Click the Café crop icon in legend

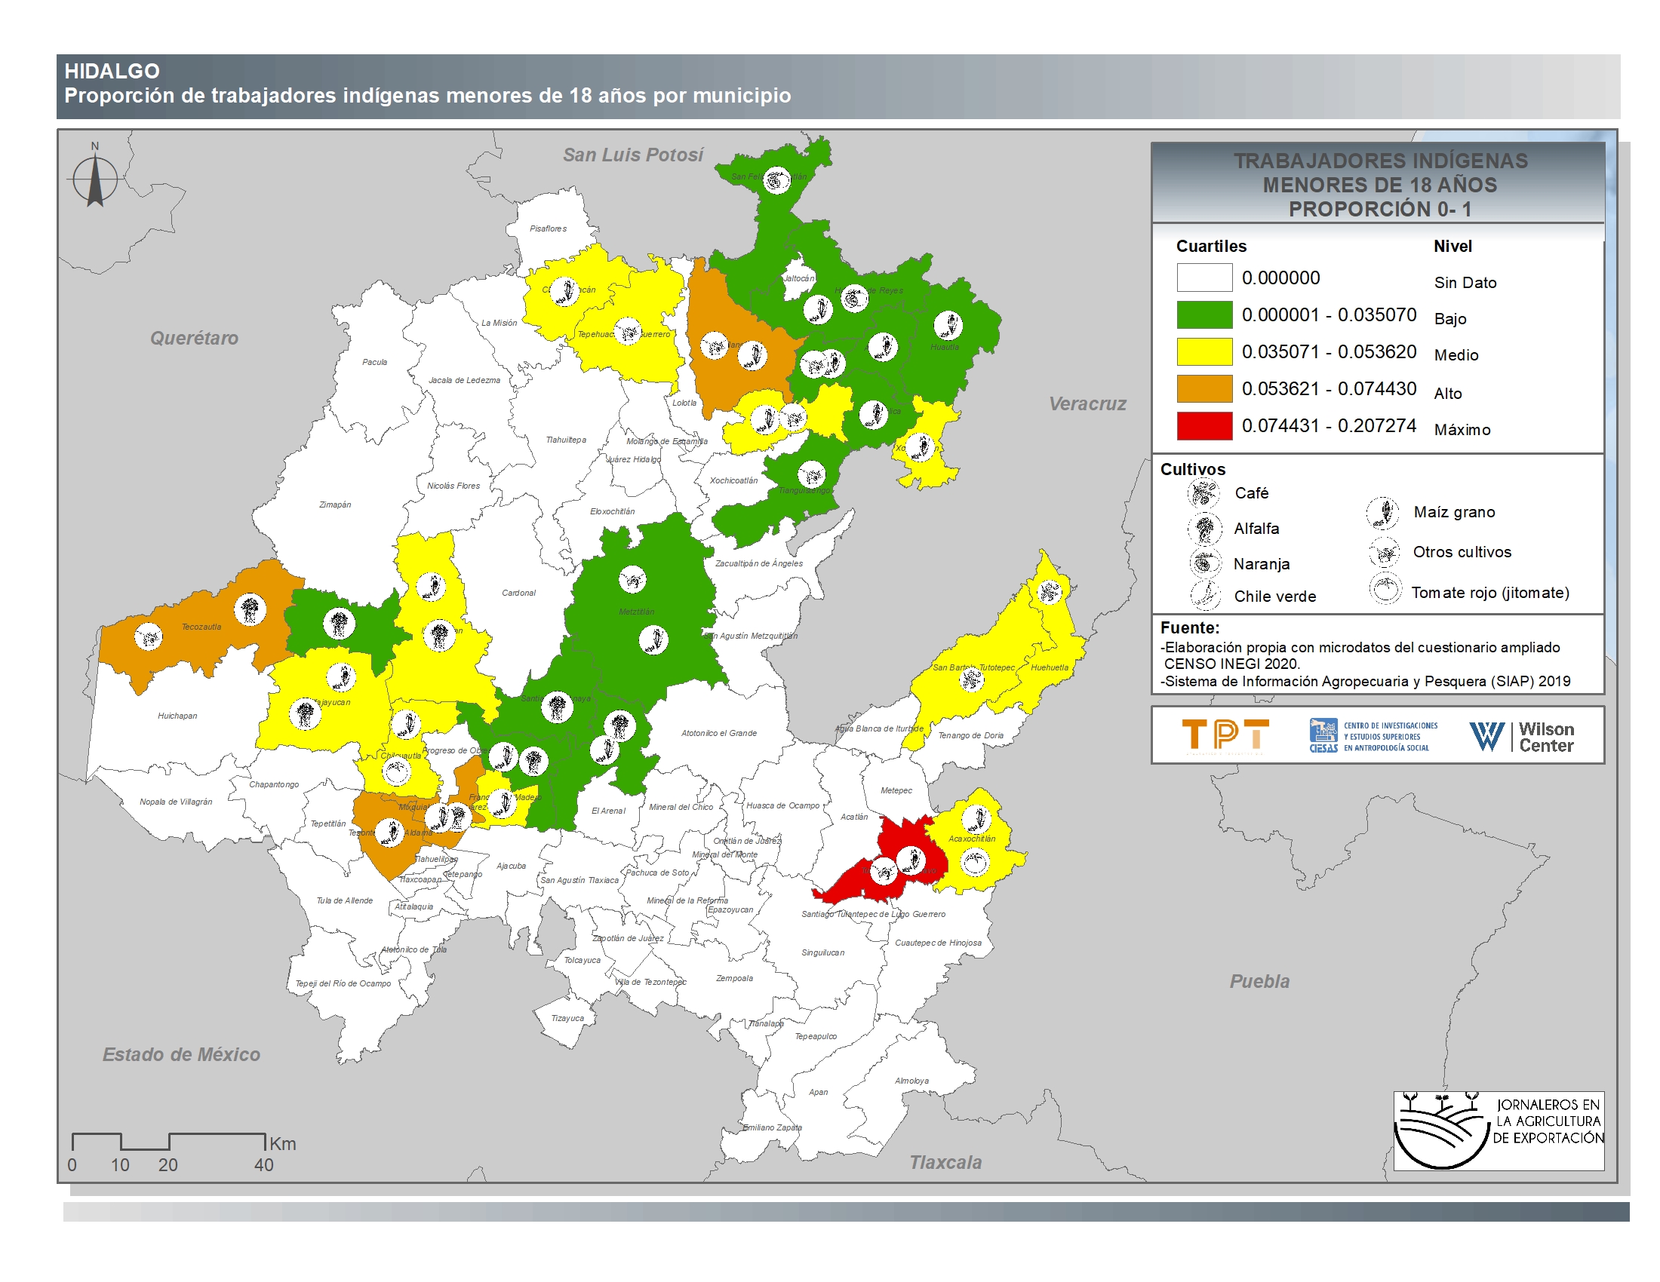(x=1203, y=495)
